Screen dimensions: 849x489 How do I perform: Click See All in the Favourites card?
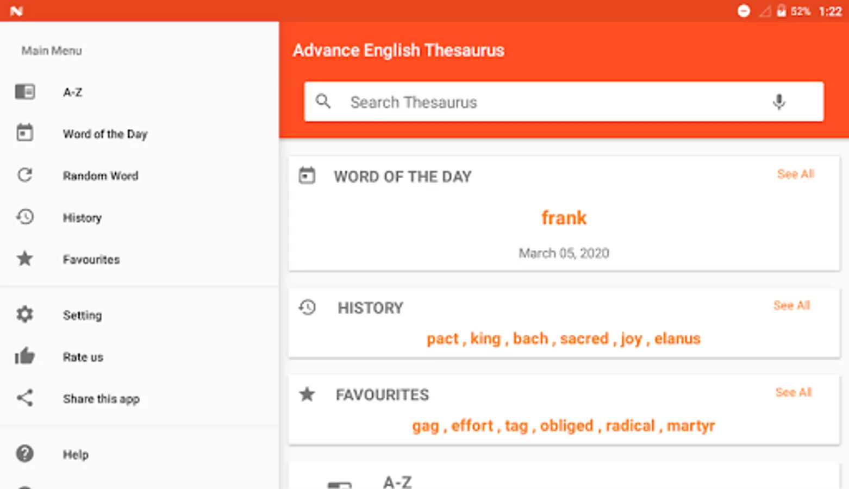pos(793,392)
